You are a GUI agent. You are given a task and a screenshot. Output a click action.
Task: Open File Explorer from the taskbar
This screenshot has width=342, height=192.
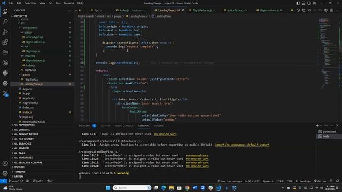click(x=172, y=188)
